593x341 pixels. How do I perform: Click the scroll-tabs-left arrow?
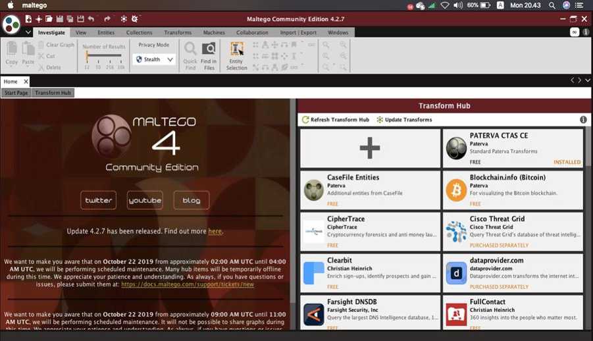point(573,80)
